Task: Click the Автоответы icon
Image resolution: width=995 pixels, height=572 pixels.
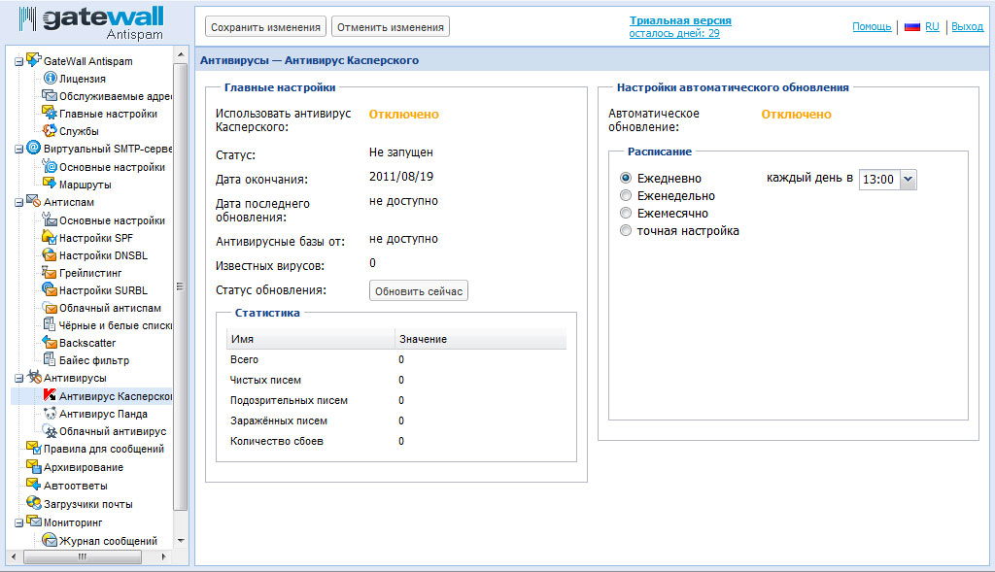Action: 34,485
